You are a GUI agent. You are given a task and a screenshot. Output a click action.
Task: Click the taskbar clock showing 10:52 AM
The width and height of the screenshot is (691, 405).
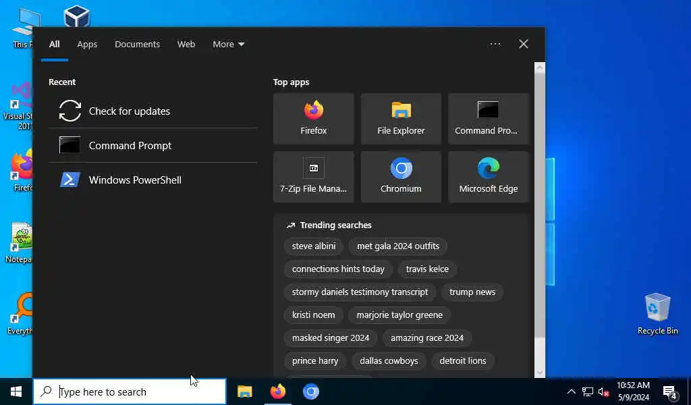[x=633, y=391]
